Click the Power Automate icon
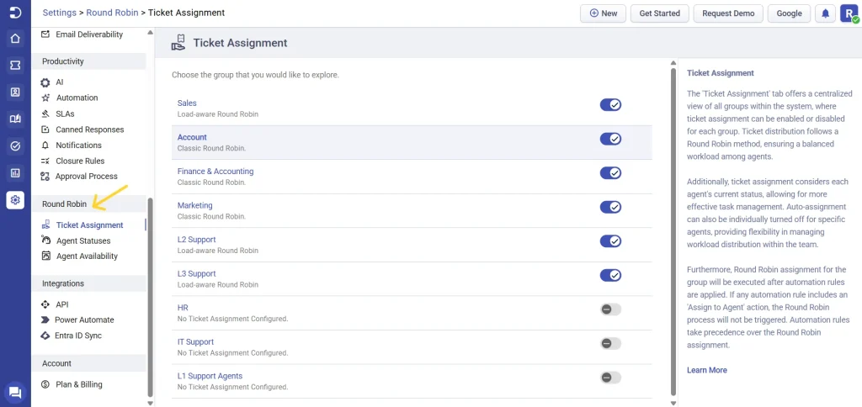Screen dimensions: 862x407 (45, 320)
